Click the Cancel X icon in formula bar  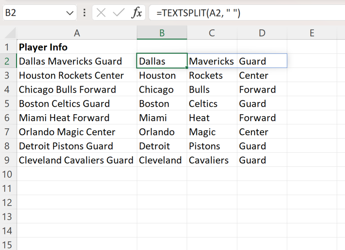tap(101, 13)
